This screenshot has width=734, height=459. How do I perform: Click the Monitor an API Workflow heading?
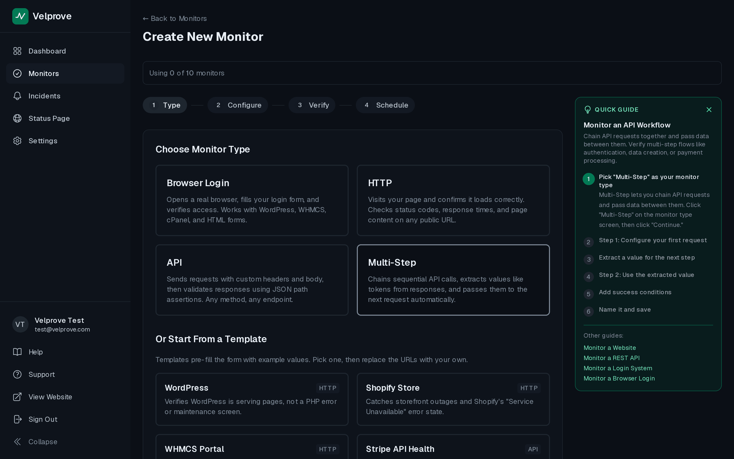click(x=627, y=125)
